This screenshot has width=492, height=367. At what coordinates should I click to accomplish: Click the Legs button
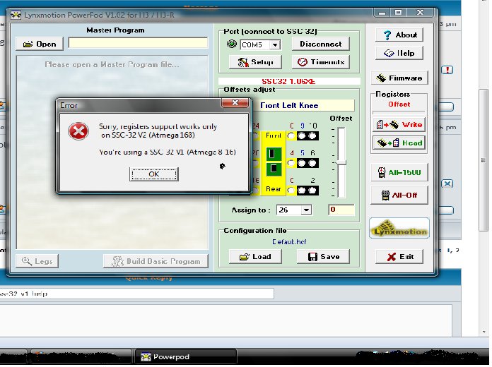[x=37, y=261]
